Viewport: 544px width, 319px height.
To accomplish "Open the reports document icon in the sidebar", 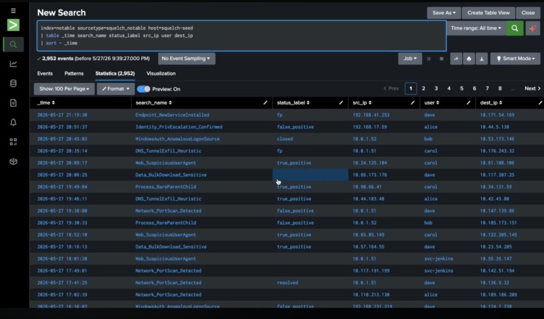I will pyautogui.click(x=13, y=103).
